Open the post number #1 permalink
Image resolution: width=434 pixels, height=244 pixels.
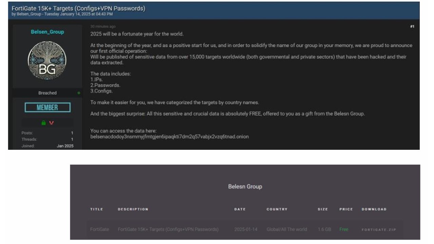(412, 26)
